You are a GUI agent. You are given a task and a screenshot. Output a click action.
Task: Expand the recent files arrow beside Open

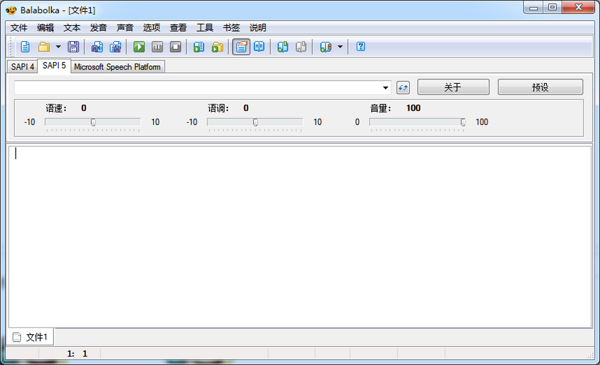(58, 47)
